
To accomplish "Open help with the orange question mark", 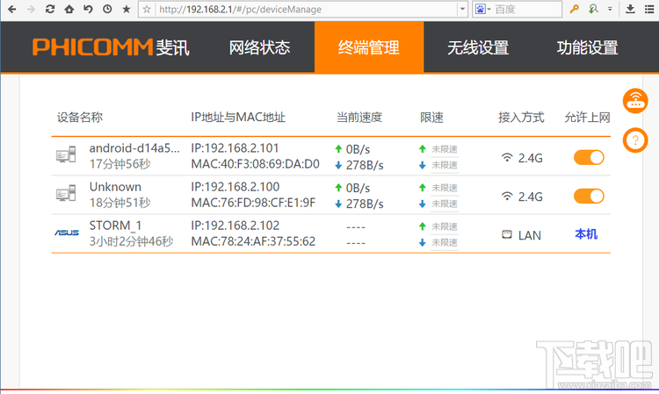I will click(x=635, y=140).
